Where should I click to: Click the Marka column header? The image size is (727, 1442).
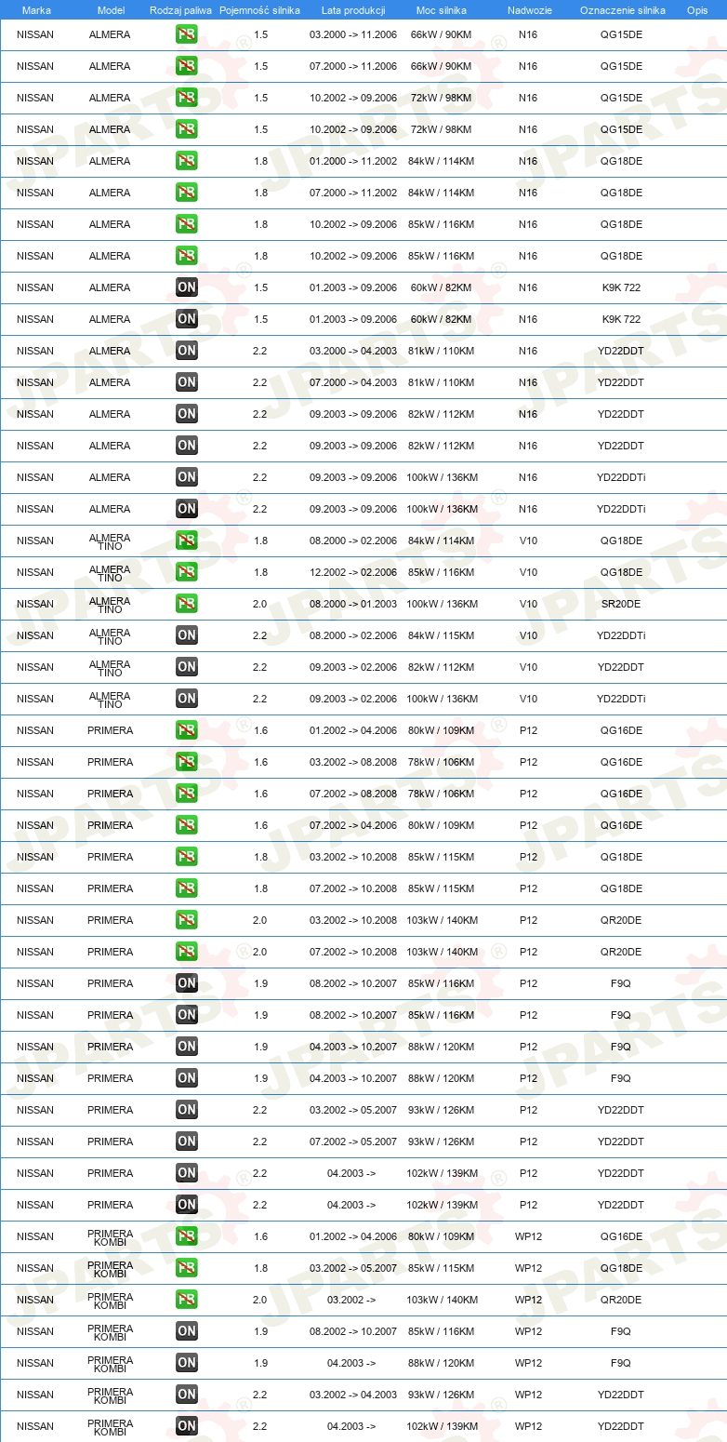[36, 10]
